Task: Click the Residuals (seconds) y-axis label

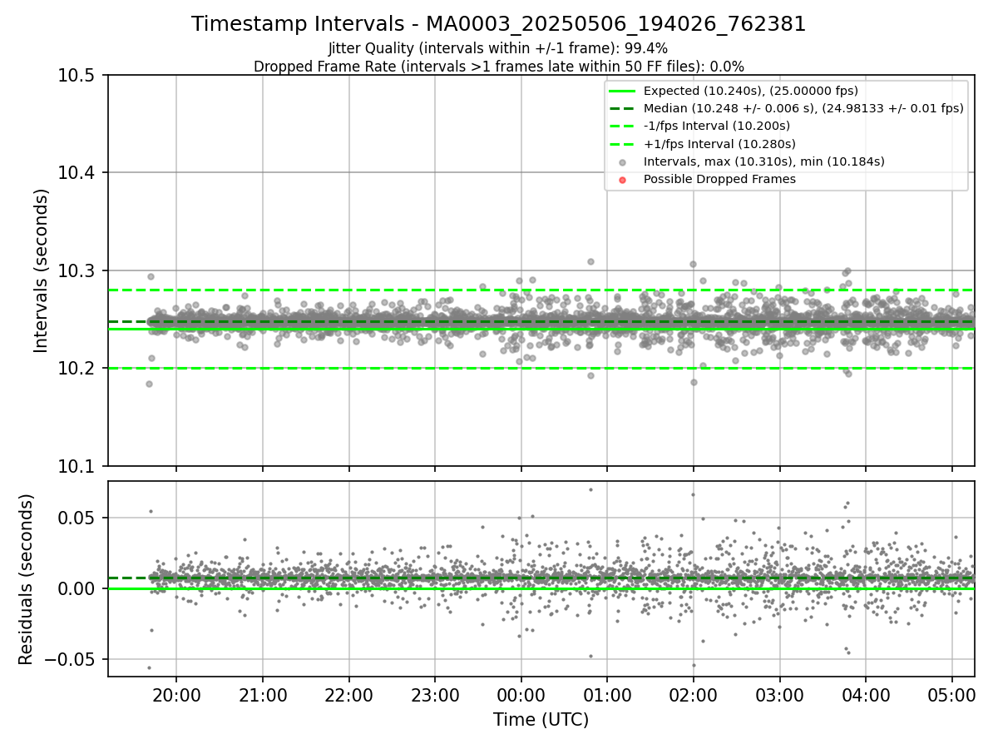Action: click(x=26, y=579)
